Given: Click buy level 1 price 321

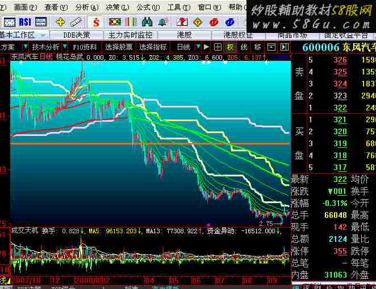Looking at the screenshot, I should [340, 119].
